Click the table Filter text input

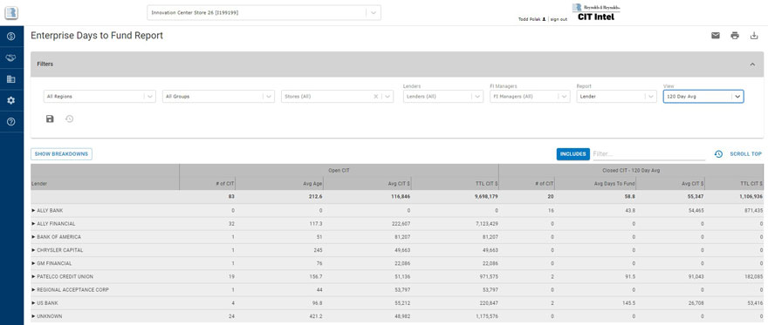coord(648,154)
